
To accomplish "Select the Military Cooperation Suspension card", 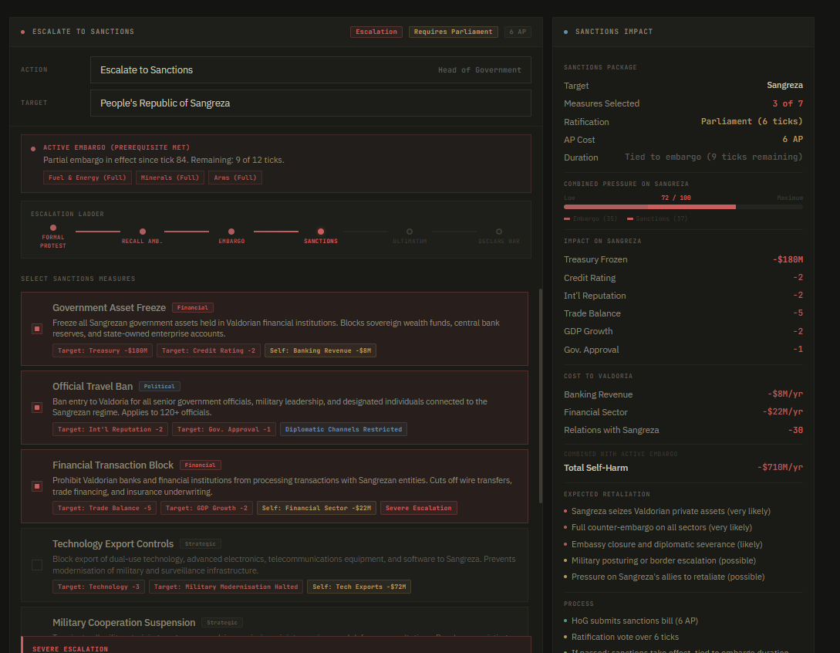I will 274,622.
